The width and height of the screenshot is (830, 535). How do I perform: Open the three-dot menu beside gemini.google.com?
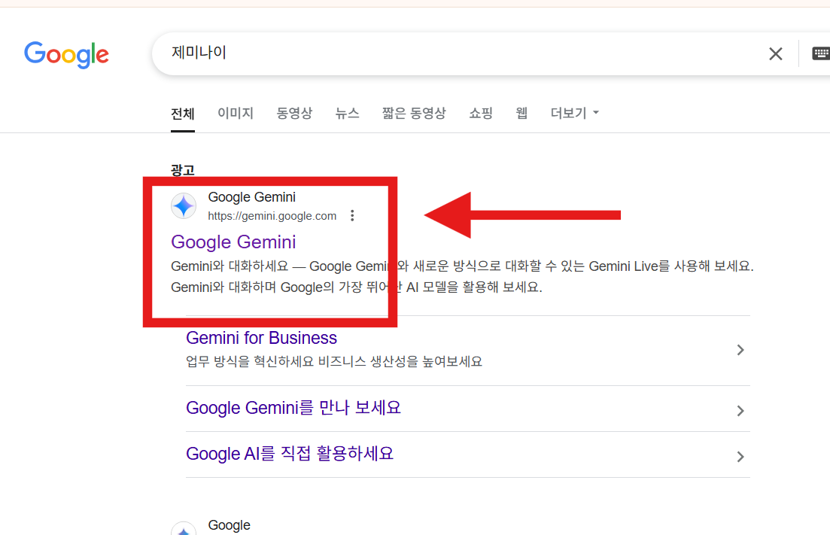coord(352,215)
